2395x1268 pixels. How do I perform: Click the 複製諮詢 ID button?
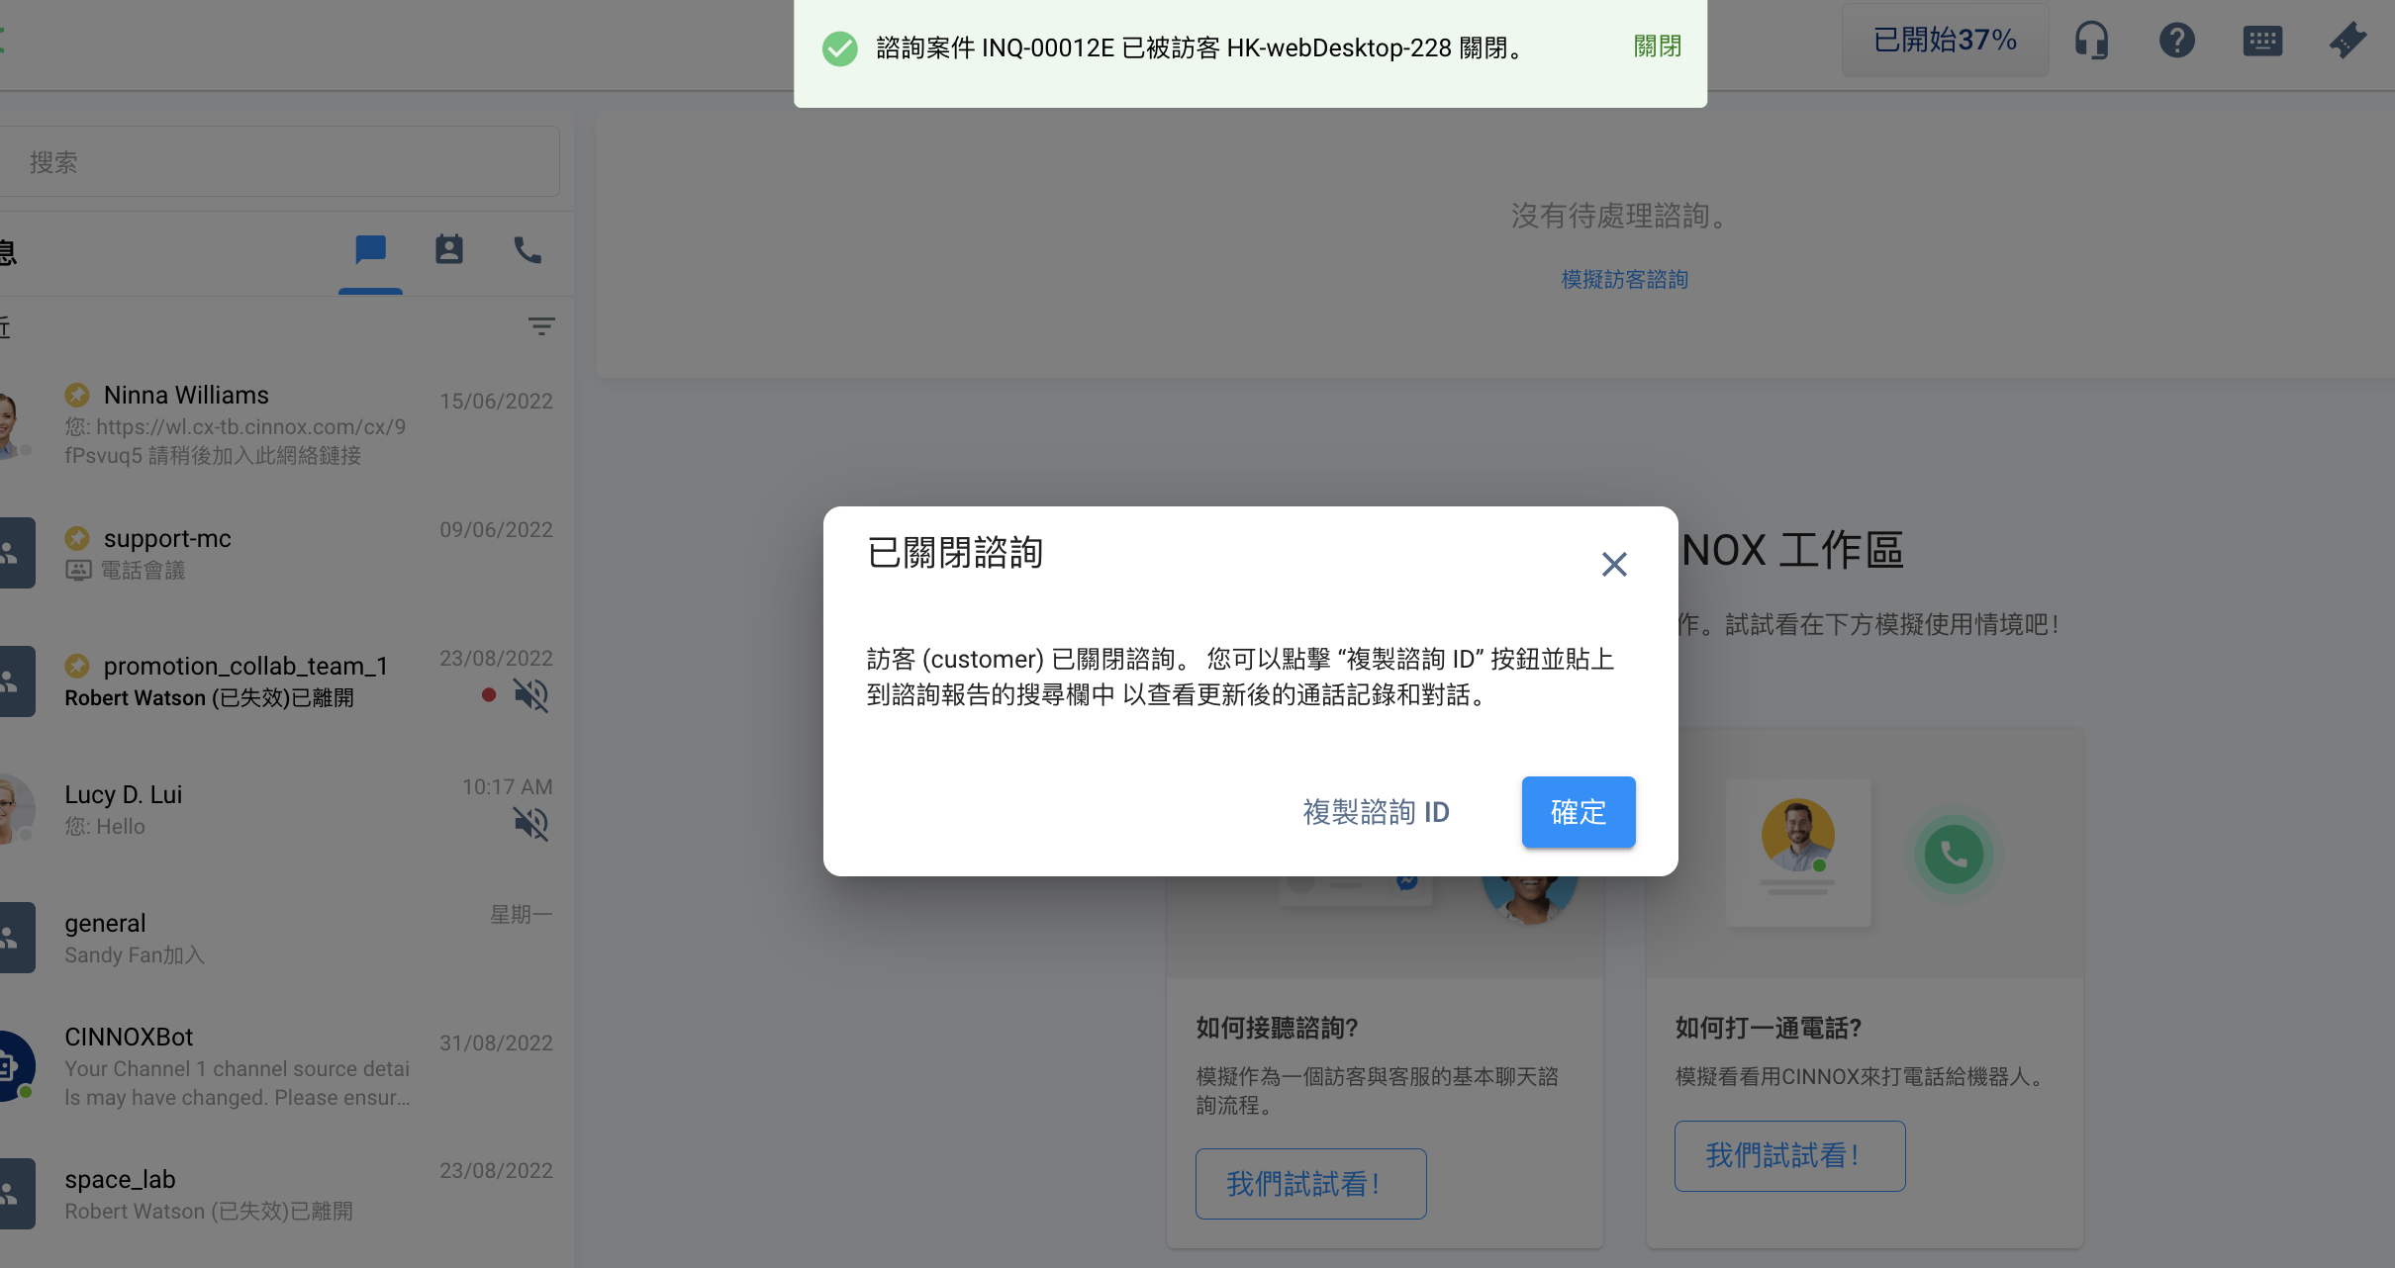[1376, 812]
